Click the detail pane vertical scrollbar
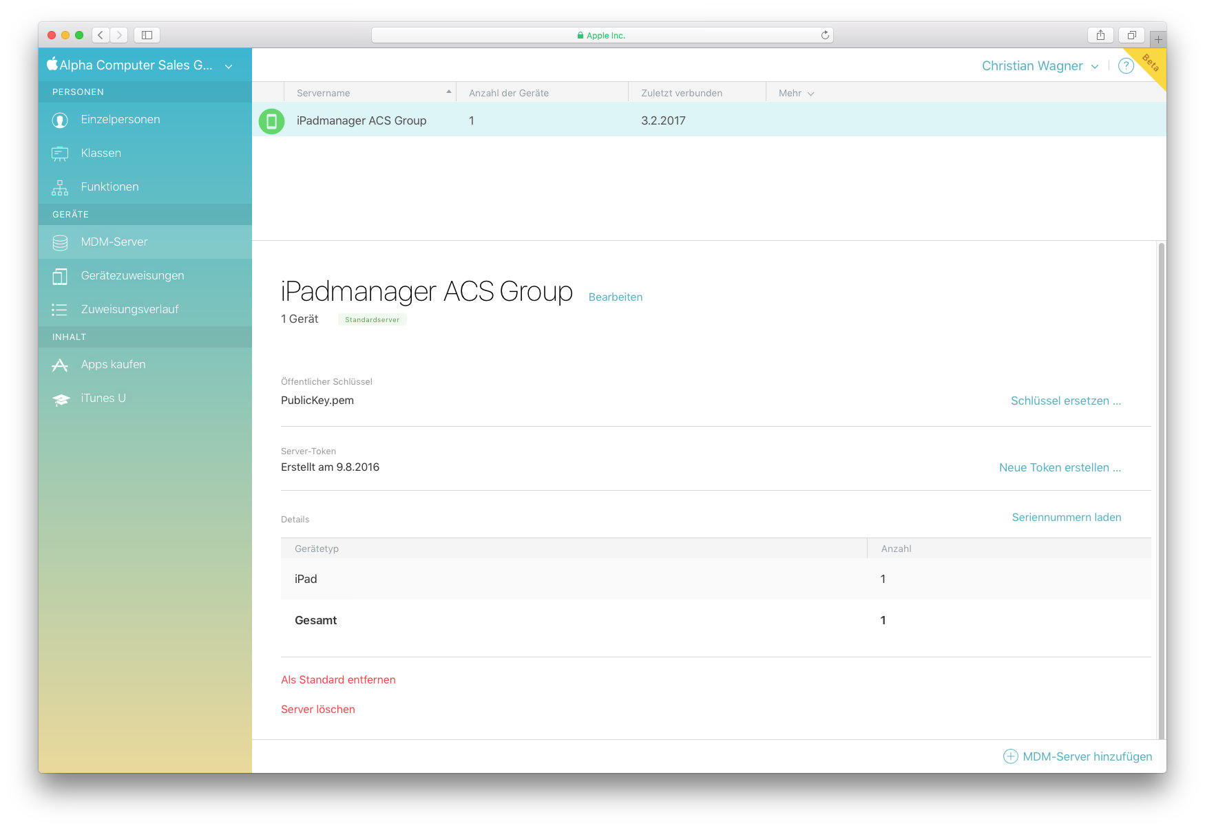The width and height of the screenshot is (1205, 828). (x=1162, y=490)
